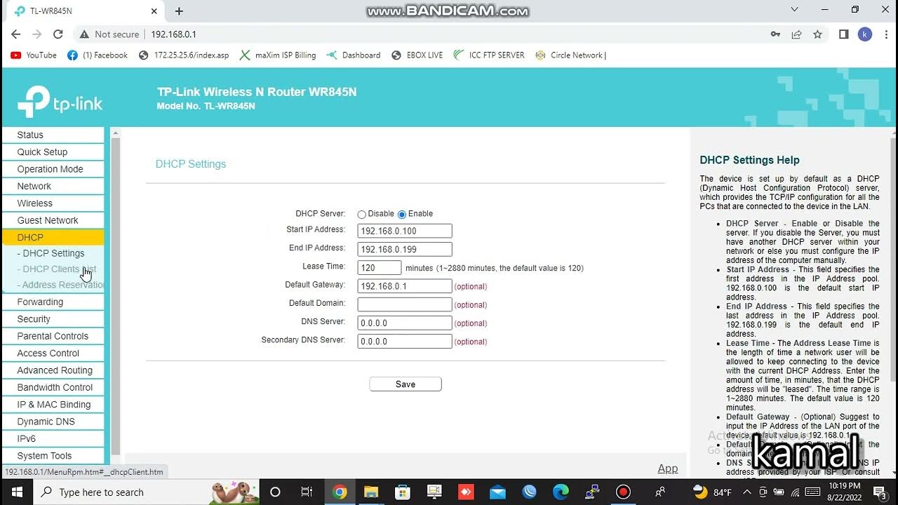The image size is (898, 505).
Task: Click the Windows taskbar search box
Action: pos(146,492)
